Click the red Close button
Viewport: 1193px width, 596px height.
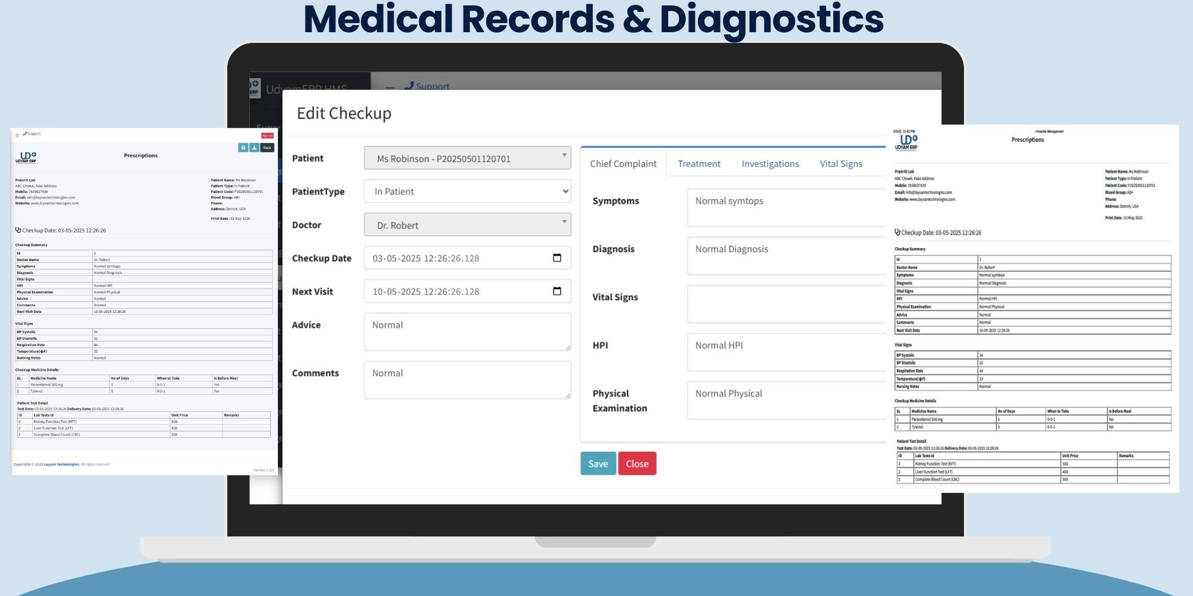[636, 464]
